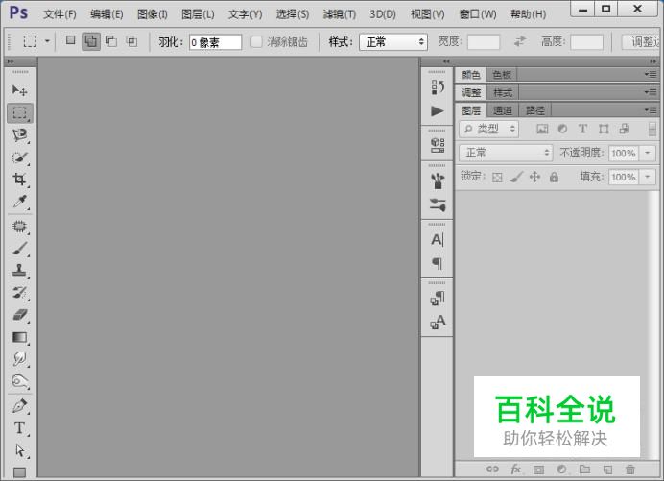Open the Properties panel icon
Viewport: 664px width, 481px height.
click(x=437, y=145)
